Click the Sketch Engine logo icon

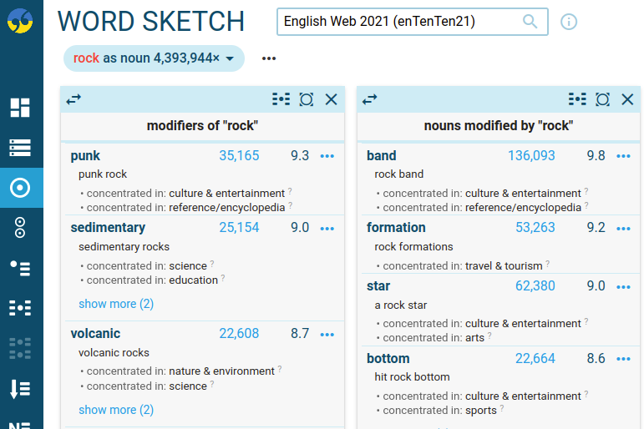pyautogui.click(x=20, y=20)
